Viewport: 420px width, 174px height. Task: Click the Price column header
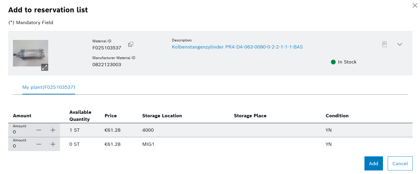[x=111, y=116]
